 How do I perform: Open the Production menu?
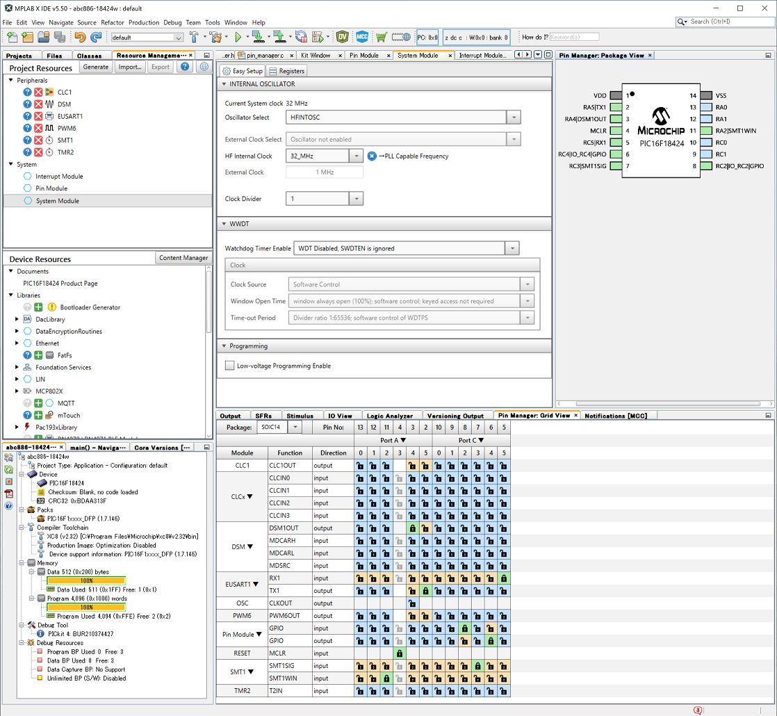144,22
